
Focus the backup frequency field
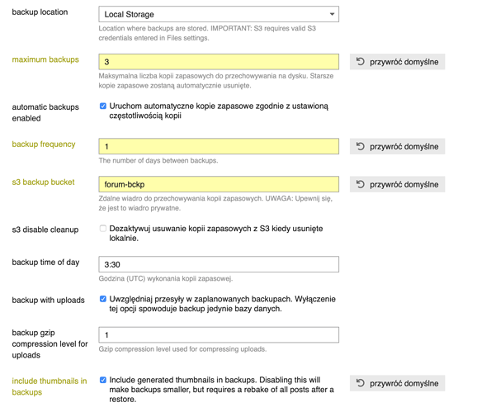[x=219, y=146]
